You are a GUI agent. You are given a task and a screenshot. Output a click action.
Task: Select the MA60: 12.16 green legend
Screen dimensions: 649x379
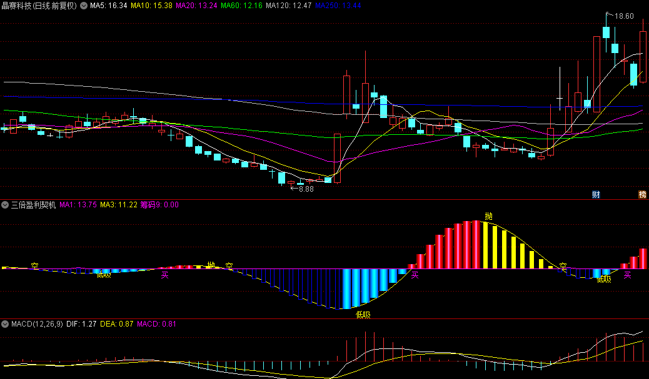tap(241, 6)
